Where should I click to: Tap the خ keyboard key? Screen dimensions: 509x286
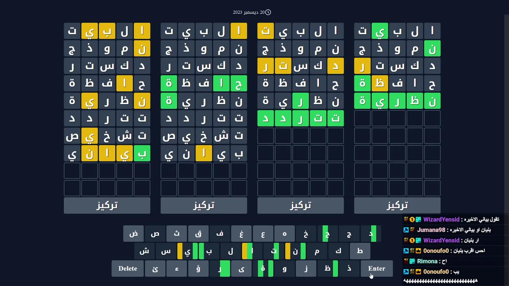(305, 234)
